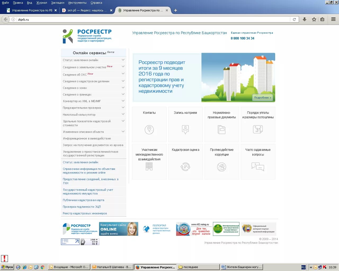Expand Удельные показатели кадастровой стоимости
The image size is (339, 271).
[123, 121]
